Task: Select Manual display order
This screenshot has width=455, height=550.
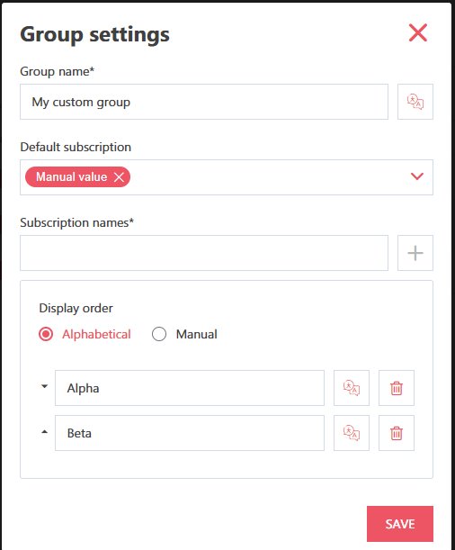Action: click(x=159, y=334)
